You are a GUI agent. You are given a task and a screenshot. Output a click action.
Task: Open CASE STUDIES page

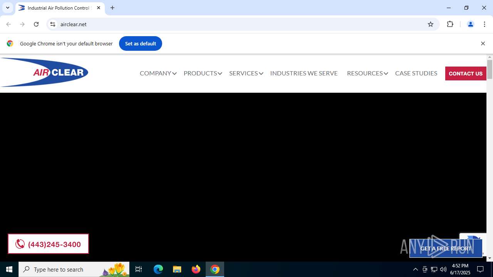click(x=416, y=73)
